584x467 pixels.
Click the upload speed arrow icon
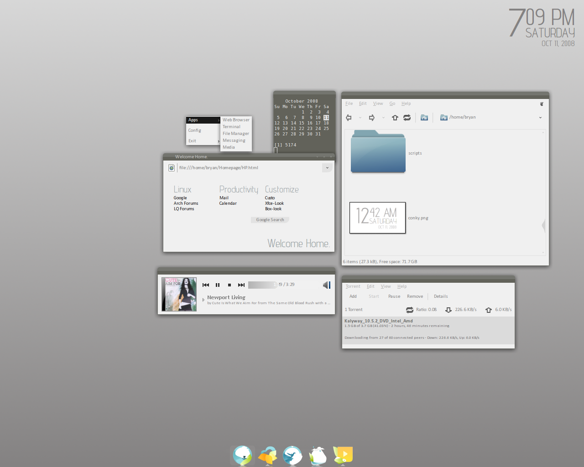[489, 310]
